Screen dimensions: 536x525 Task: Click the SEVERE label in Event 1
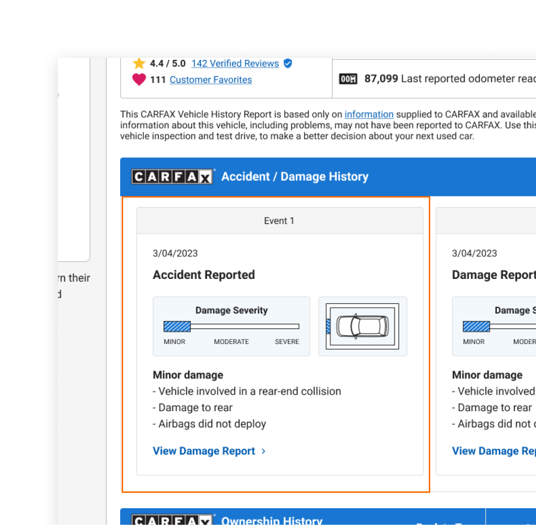coord(287,342)
